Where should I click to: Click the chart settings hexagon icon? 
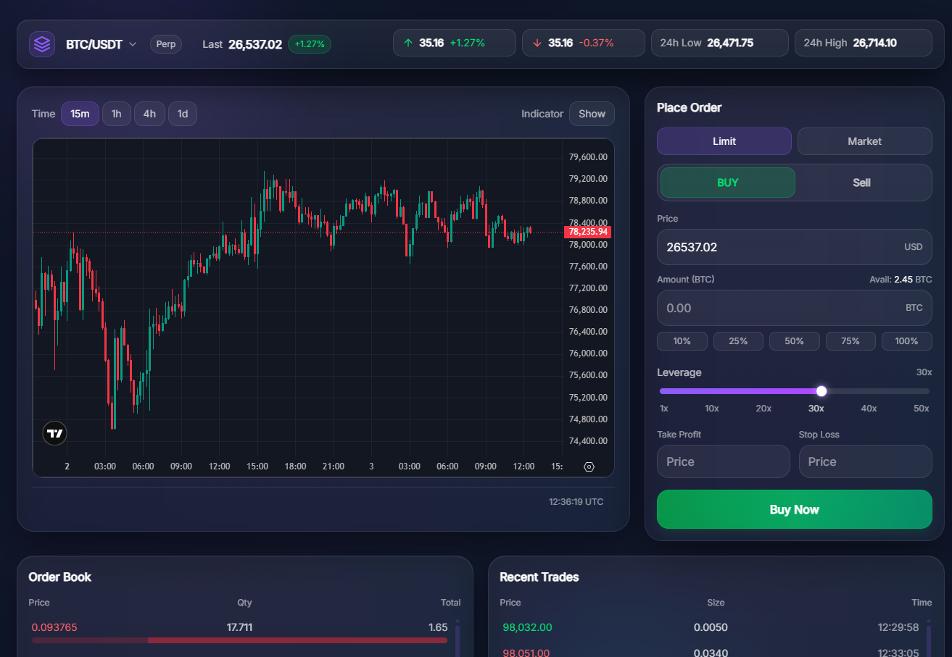point(589,466)
